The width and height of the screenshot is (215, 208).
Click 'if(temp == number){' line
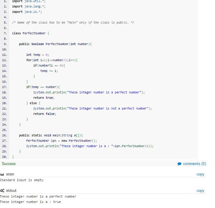(x=43, y=87)
